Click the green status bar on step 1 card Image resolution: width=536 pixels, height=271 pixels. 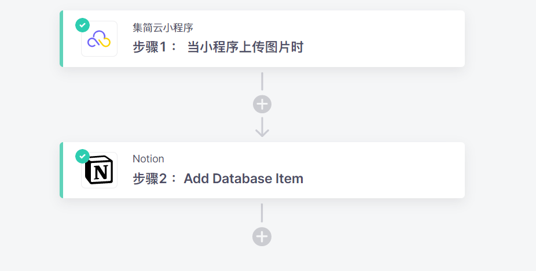(61, 39)
